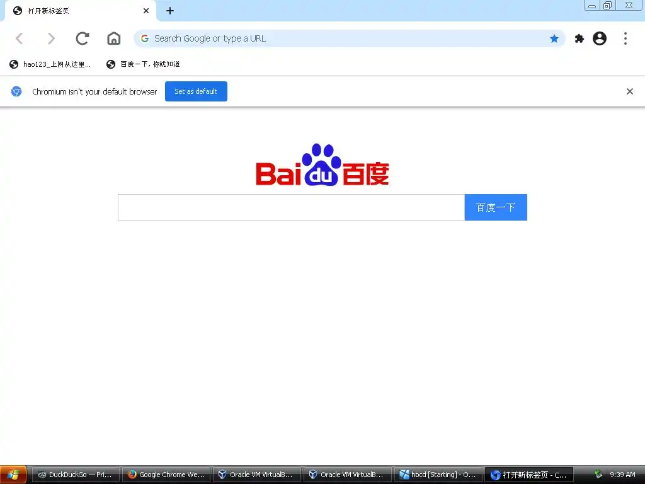This screenshot has height=484, width=645.
Task: Click the Chromium logo in infobar
Action: pyautogui.click(x=16, y=91)
